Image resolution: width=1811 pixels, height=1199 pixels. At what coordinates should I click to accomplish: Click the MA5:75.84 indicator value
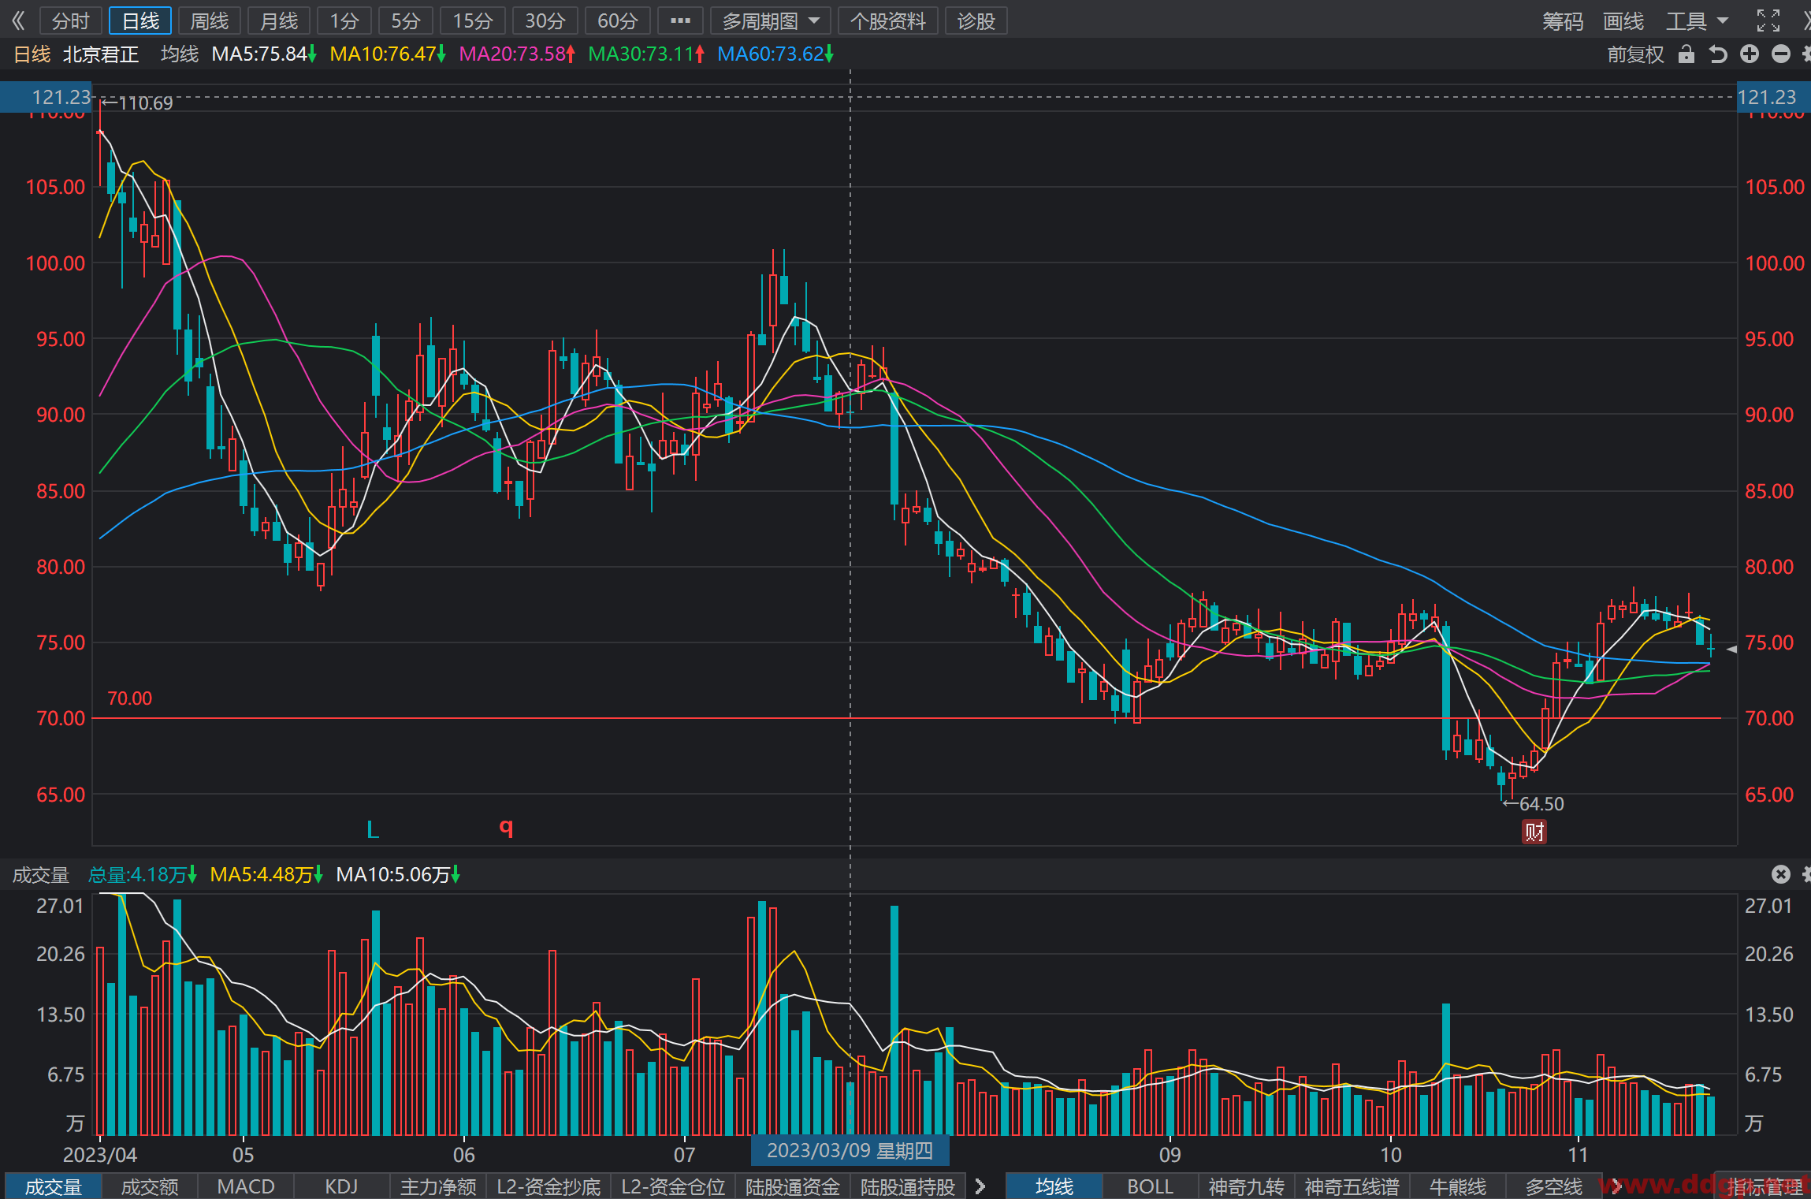263,54
